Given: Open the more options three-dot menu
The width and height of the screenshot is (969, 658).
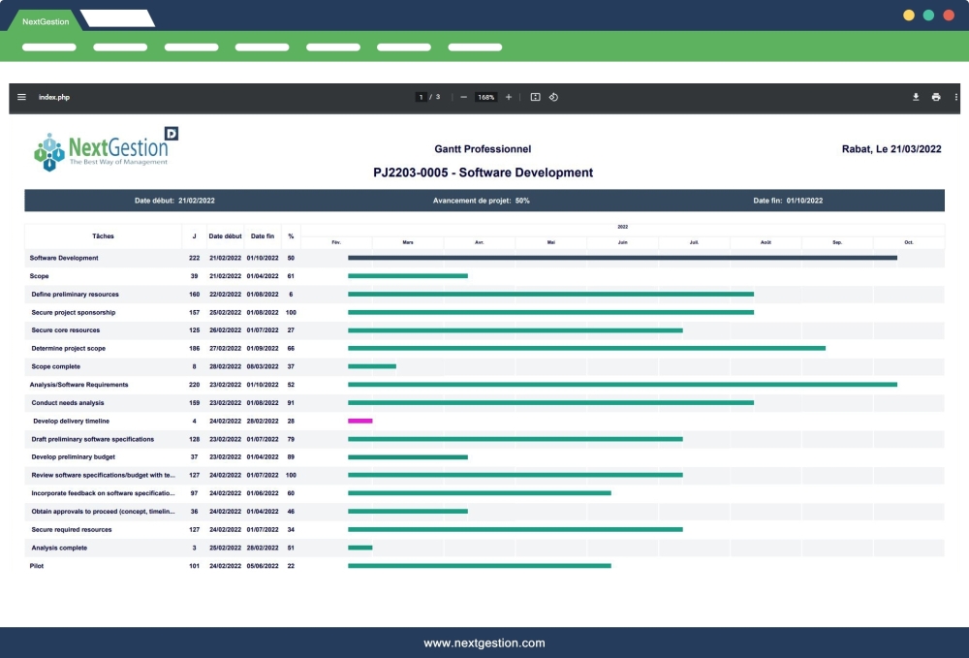Looking at the screenshot, I should pos(956,97).
